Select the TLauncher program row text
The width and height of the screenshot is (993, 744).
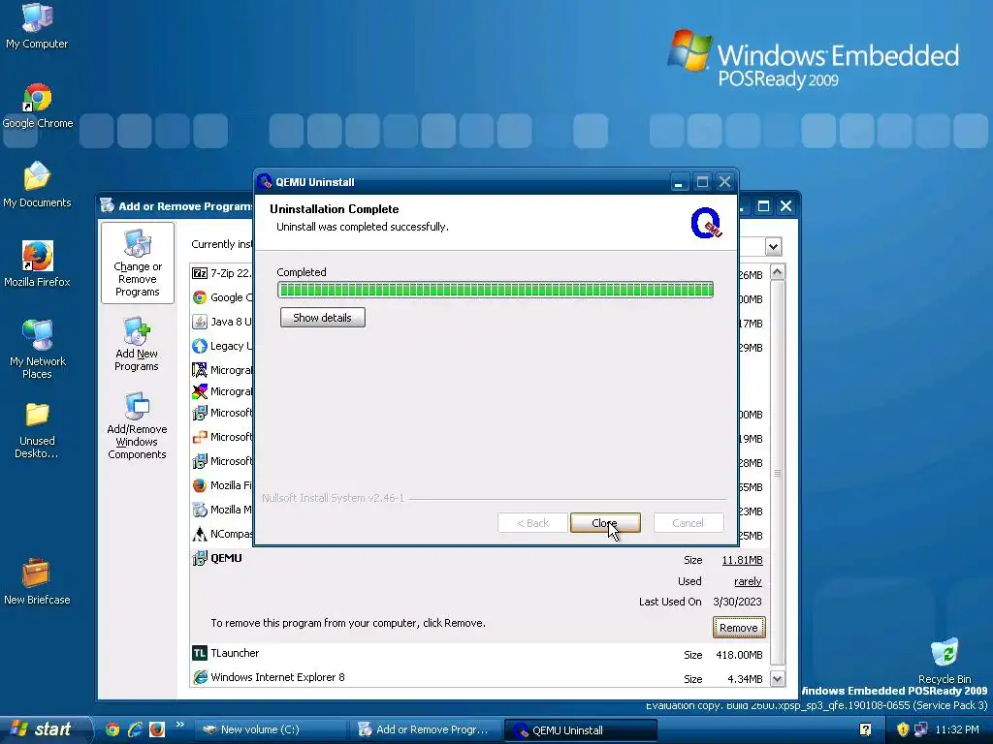click(235, 653)
